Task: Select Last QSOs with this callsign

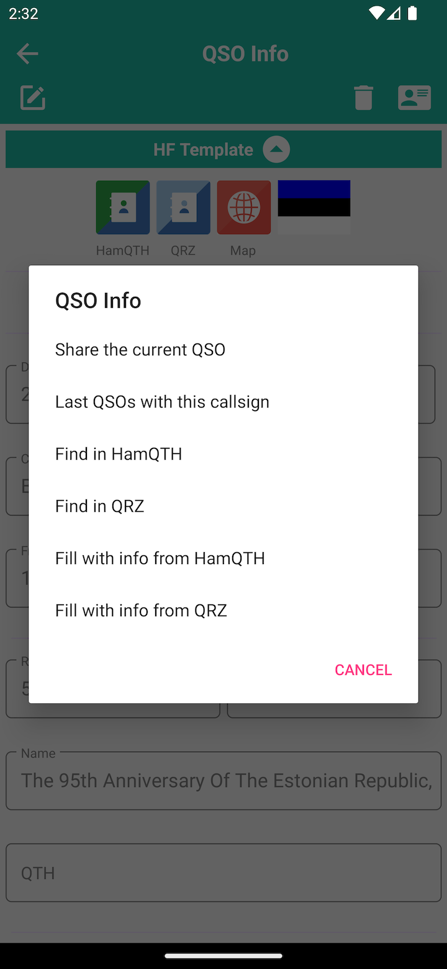Action: point(162,402)
